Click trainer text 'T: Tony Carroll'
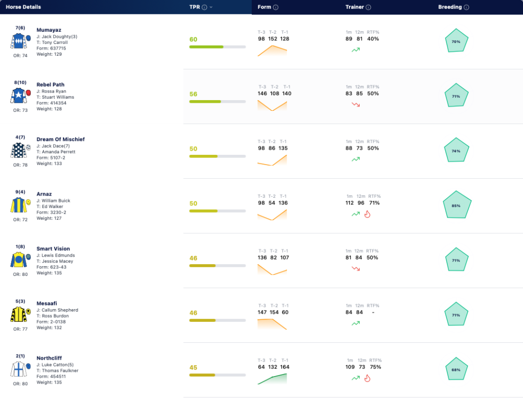This screenshot has height=398, width=523. point(52,43)
